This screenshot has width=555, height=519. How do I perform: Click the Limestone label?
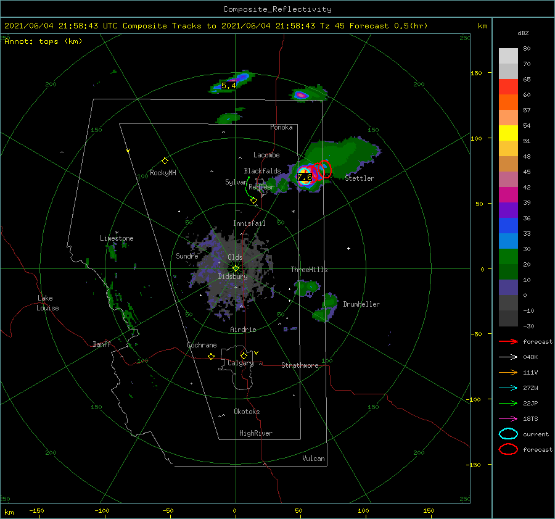point(117,238)
